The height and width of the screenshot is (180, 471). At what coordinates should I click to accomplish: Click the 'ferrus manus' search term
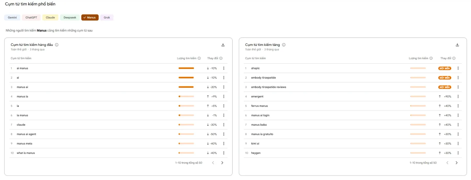[x=259, y=106]
